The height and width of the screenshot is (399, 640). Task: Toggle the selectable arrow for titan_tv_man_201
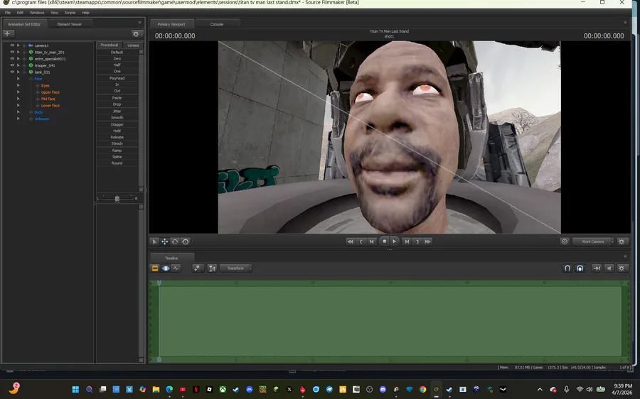[18, 52]
